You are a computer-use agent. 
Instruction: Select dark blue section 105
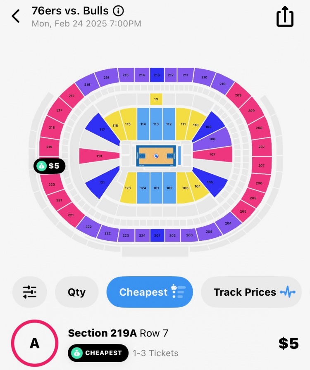210,182
